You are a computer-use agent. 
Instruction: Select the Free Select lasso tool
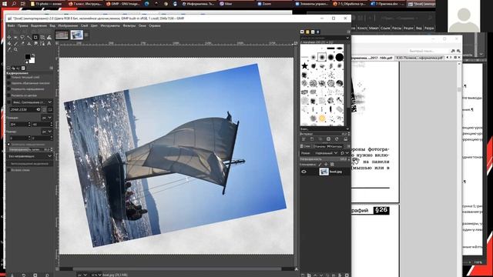pos(22,38)
